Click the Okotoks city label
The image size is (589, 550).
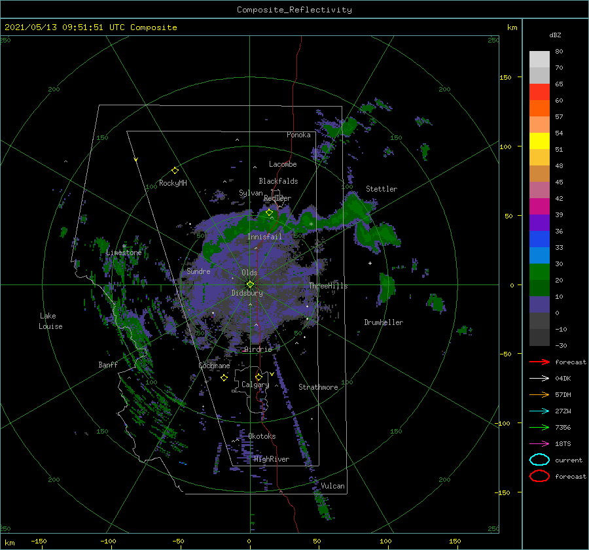coord(262,436)
